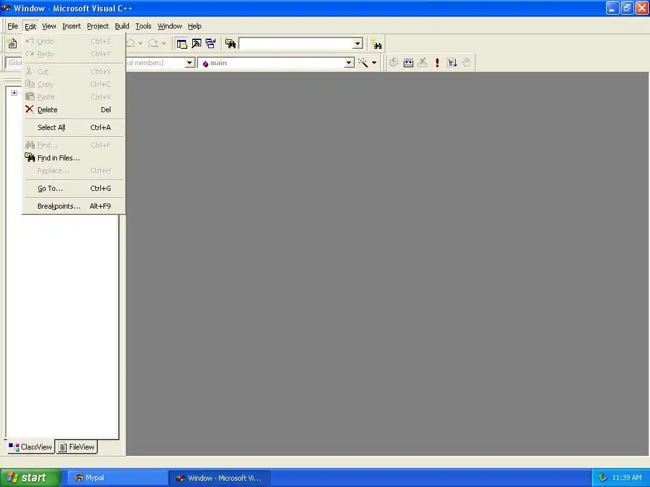Click the Stop Build toolbar icon

pos(422,63)
